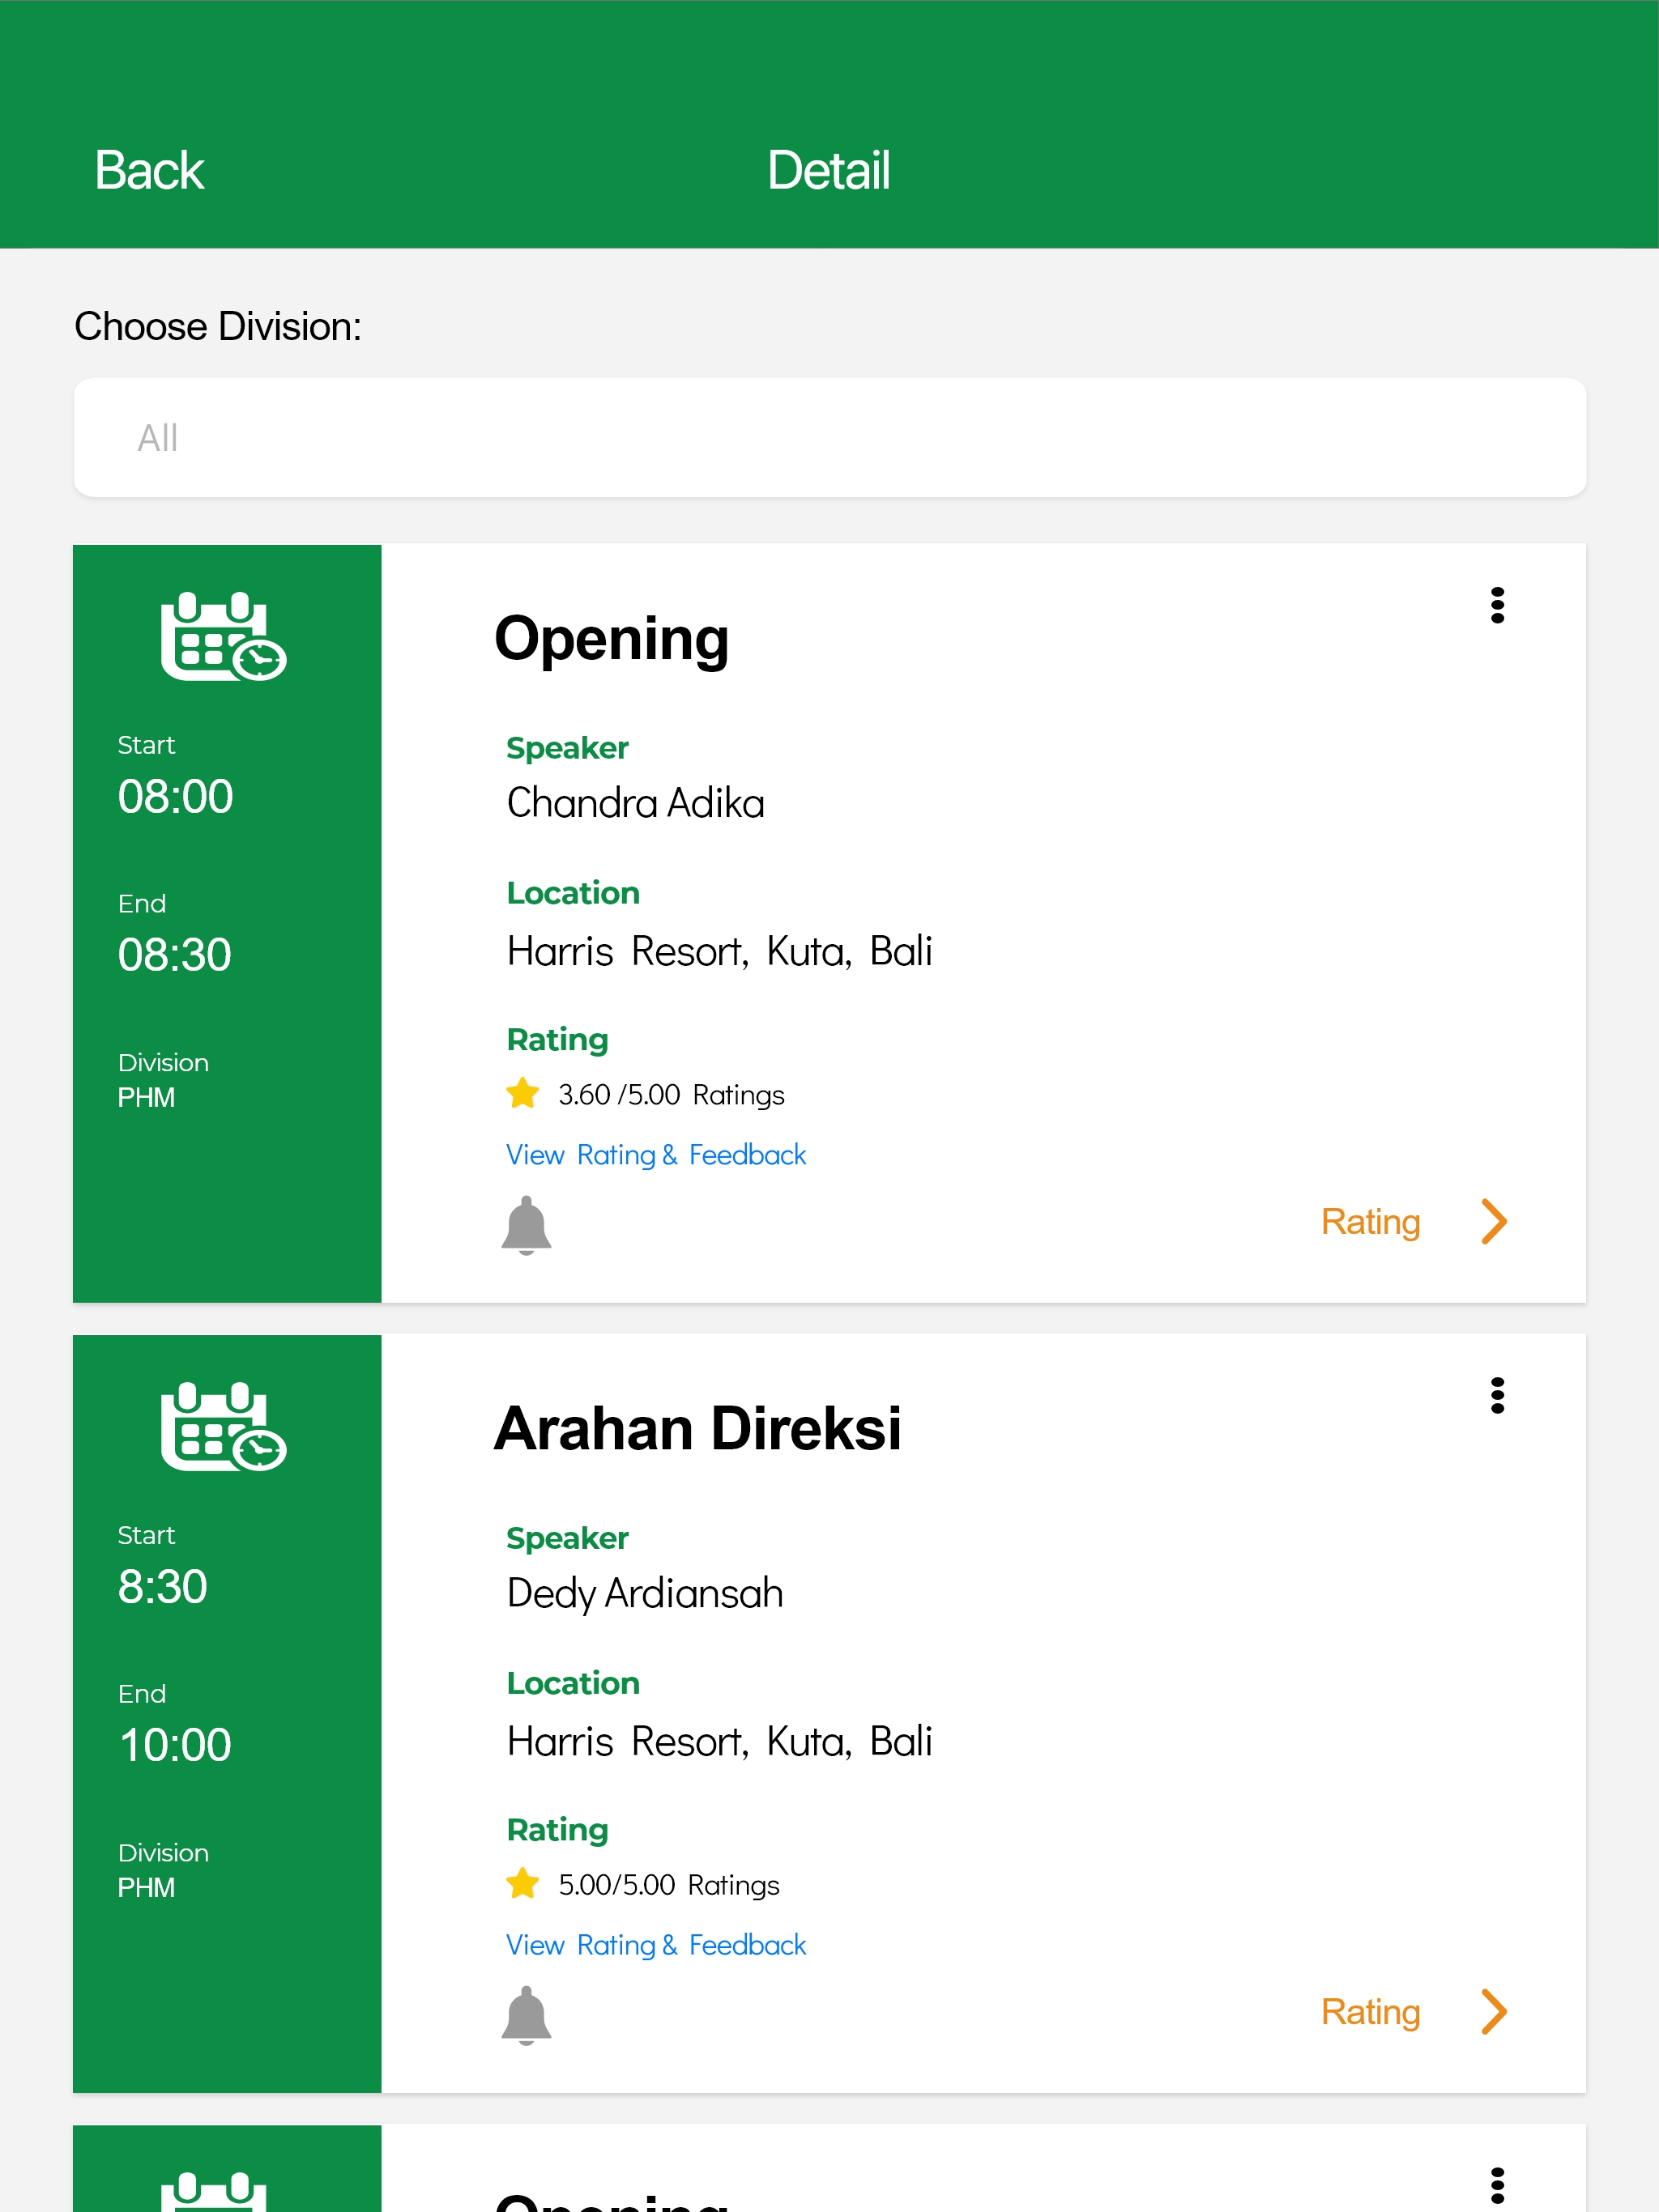Open three-dot menu on Arahan Direksi card
The image size is (1659, 2212).
point(1497,1395)
